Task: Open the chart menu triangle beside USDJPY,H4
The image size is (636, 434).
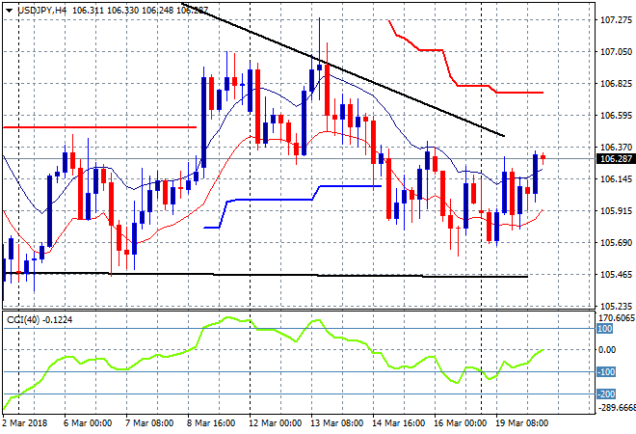Action: [9, 11]
